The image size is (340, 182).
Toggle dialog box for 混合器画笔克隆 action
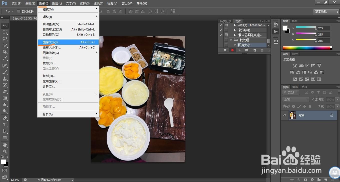226,35
